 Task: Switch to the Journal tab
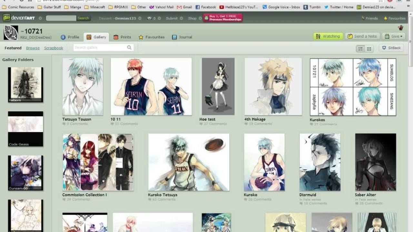coord(182,37)
